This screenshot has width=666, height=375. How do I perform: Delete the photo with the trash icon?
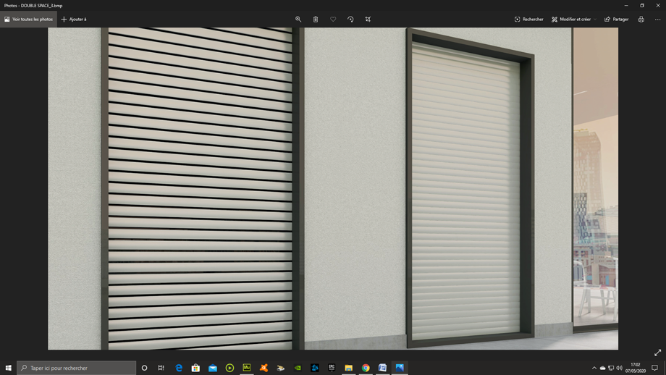pyautogui.click(x=316, y=20)
